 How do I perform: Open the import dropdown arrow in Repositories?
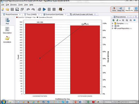pyautogui.click(x=120, y=21)
